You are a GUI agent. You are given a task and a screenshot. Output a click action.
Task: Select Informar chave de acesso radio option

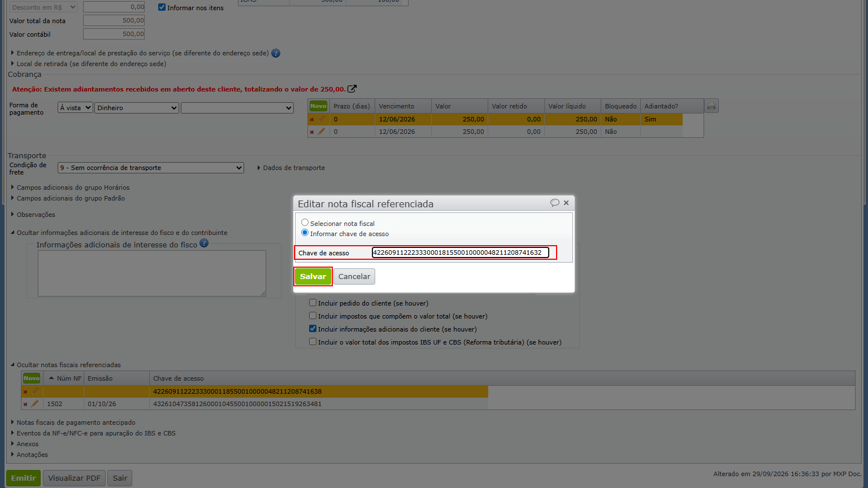(x=305, y=233)
